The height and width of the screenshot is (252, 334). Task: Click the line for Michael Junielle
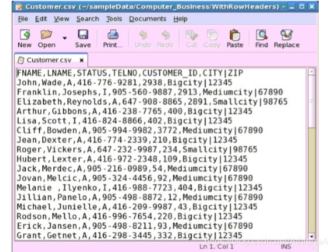pos(137,207)
